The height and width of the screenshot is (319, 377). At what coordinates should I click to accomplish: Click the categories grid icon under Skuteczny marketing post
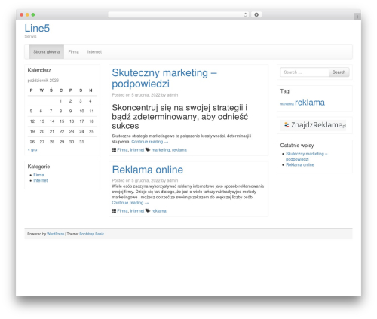coord(114,150)
